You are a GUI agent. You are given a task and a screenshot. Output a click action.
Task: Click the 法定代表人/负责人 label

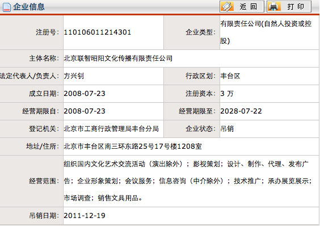tap(30, 76)
